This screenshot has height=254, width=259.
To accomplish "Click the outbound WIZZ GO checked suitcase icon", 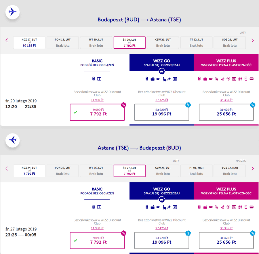I will point(153,79).
